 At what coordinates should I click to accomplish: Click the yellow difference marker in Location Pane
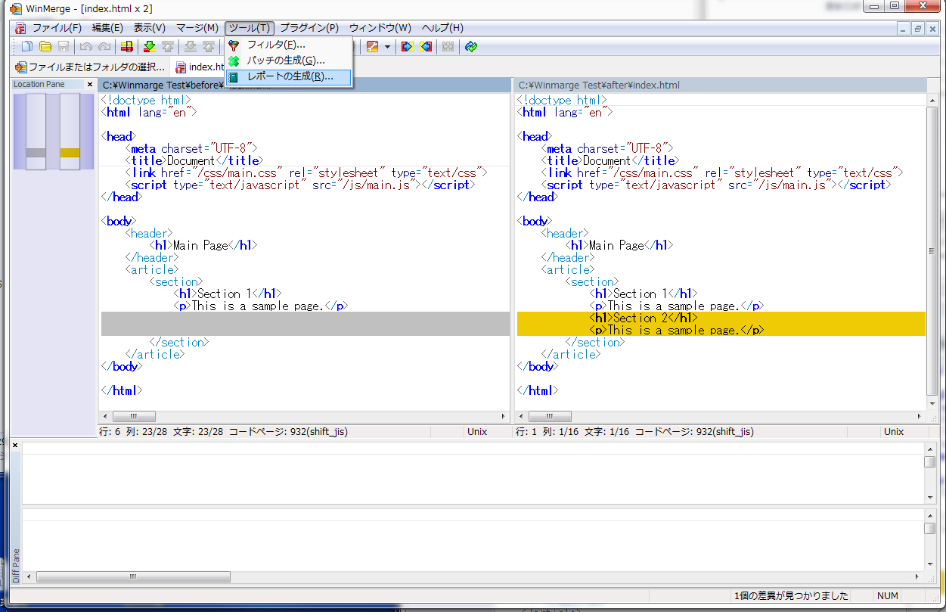pyautogui.click(x=70, y=153)
